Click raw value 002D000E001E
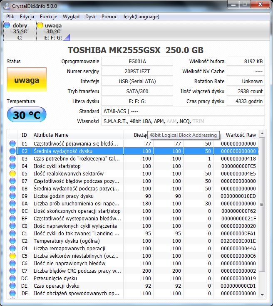 point(238,241)
